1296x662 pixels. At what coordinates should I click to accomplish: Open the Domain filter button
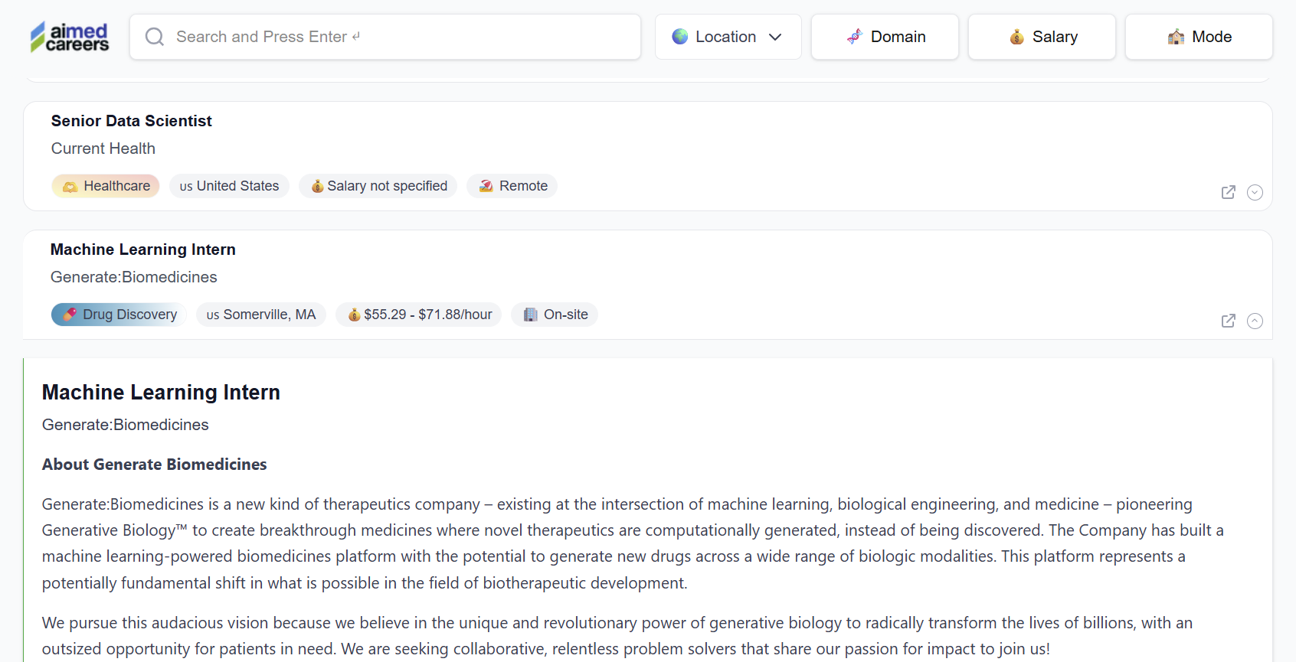point(885,37)
